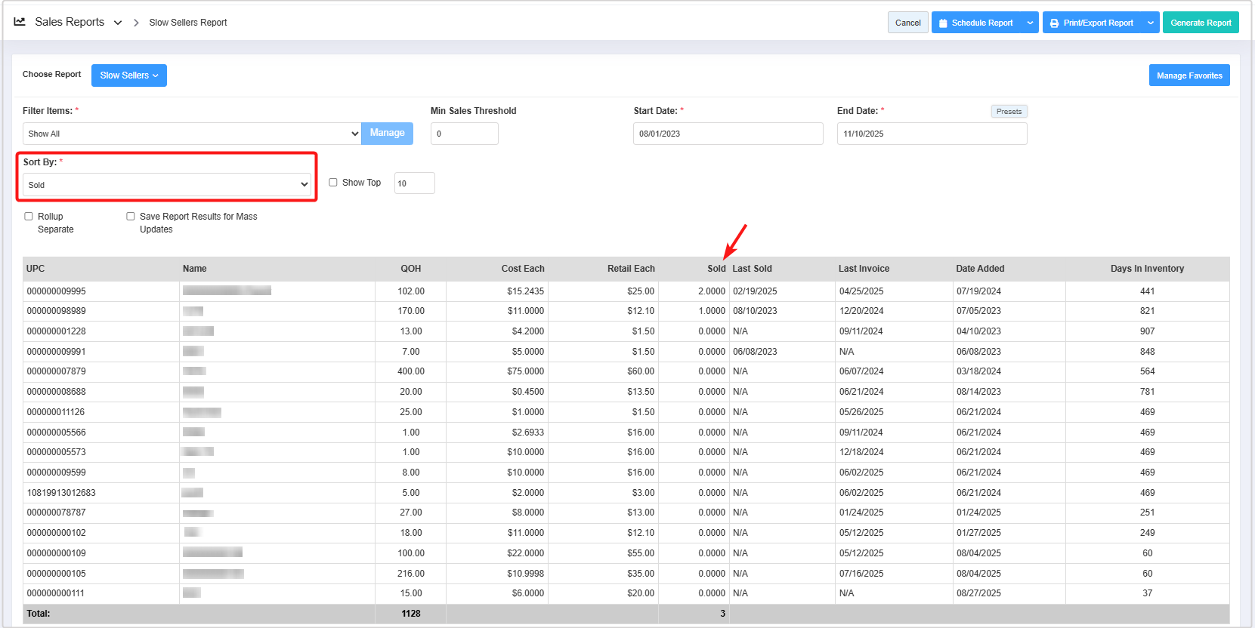Click the calendar icon on Schedule Report
The image size is (1255, 628).
tap(943, 23)
